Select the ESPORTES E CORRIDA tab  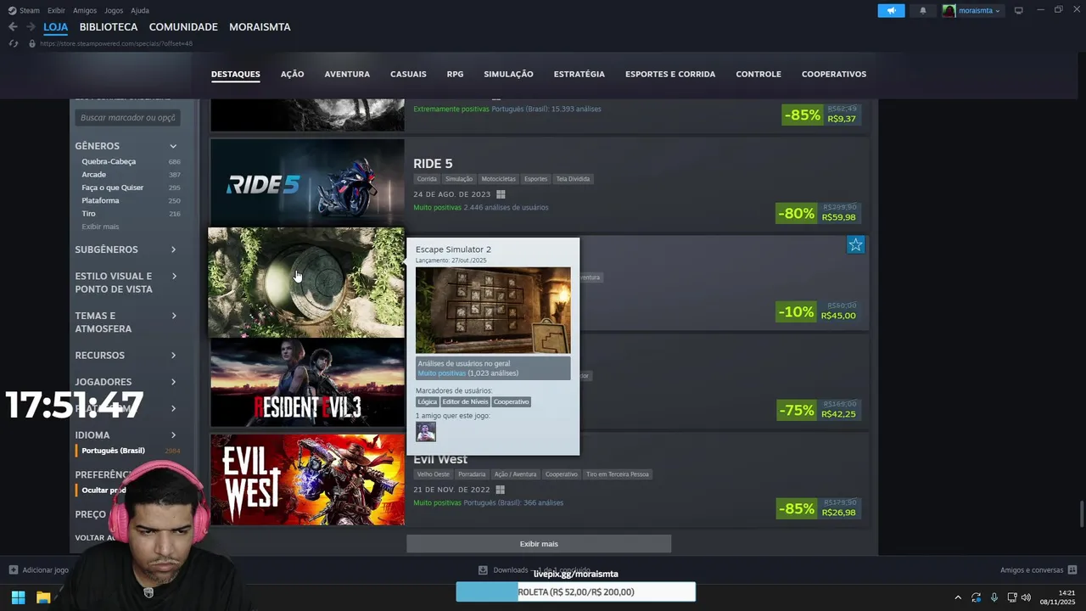click(x=670, y=74)
